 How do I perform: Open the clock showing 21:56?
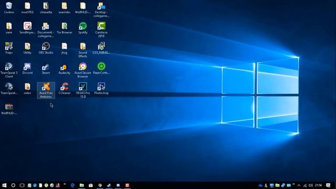(319, 185)
